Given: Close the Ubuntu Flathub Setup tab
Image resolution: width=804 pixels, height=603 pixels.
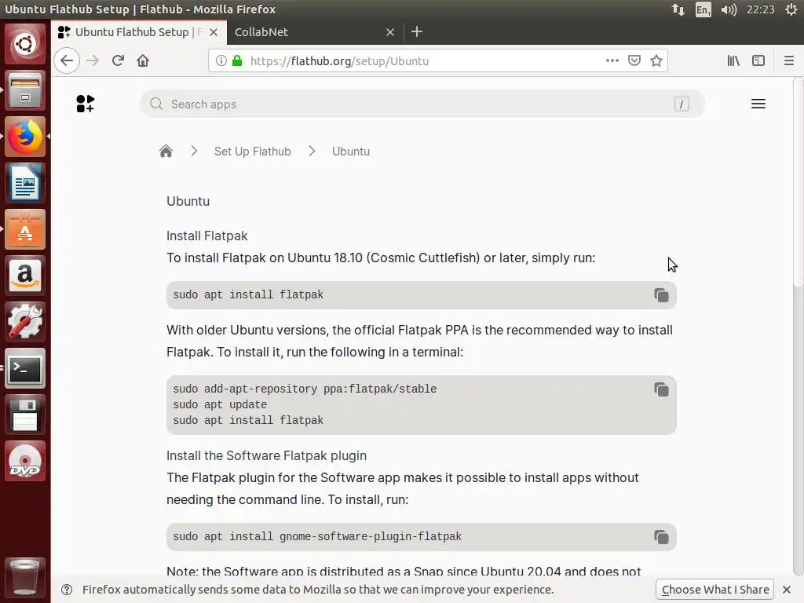Looking at the screenshot, I should coord(214,31).
